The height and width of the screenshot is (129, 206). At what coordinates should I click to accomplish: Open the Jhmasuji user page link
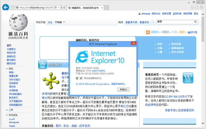(146, 14)
